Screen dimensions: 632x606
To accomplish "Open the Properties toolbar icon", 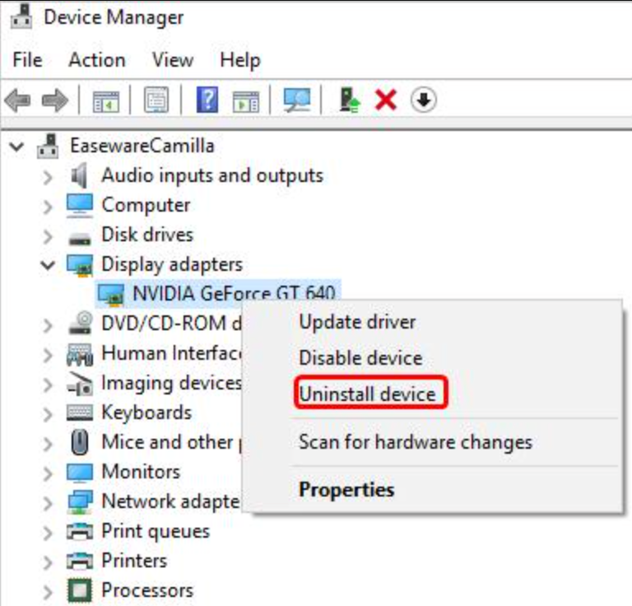I will tap(156, 100).
